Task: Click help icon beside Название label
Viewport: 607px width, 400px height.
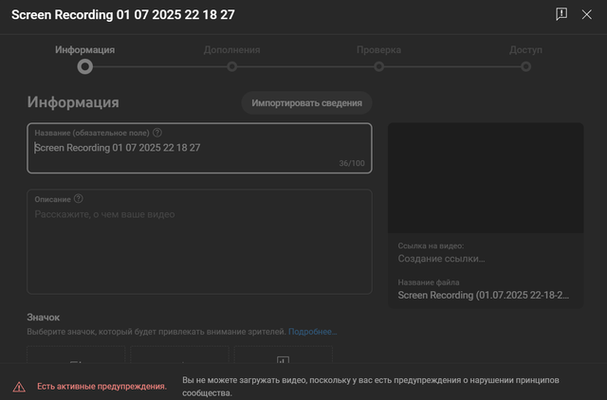Action: point(157,133)
